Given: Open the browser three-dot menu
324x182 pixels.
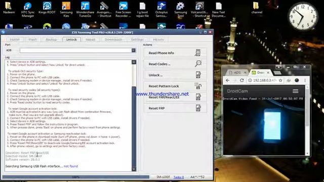Looking at the screenshot, I should click(x=305, y=80).
